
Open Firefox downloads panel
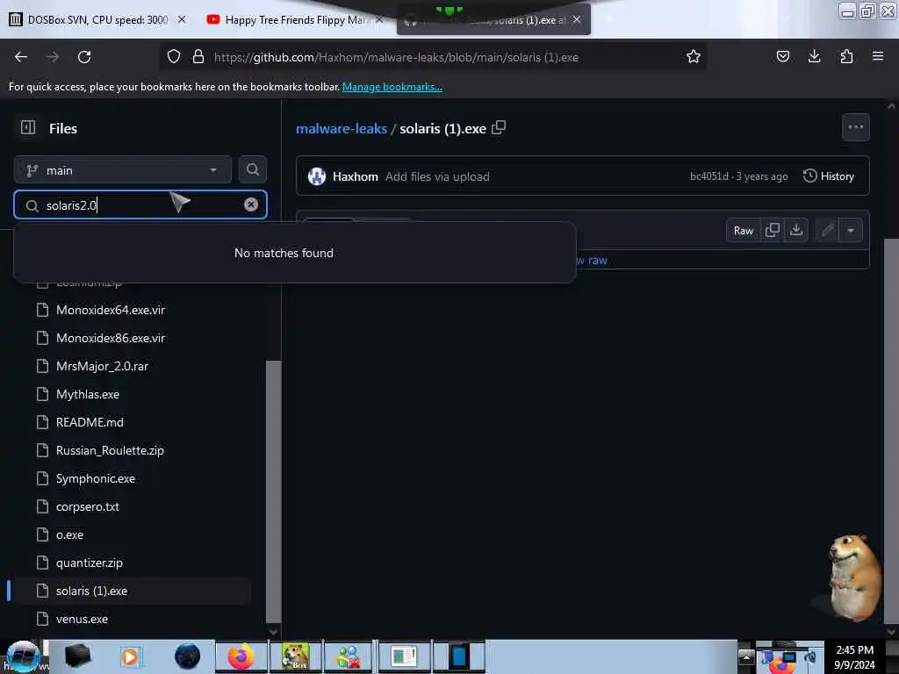coord(814,56)
